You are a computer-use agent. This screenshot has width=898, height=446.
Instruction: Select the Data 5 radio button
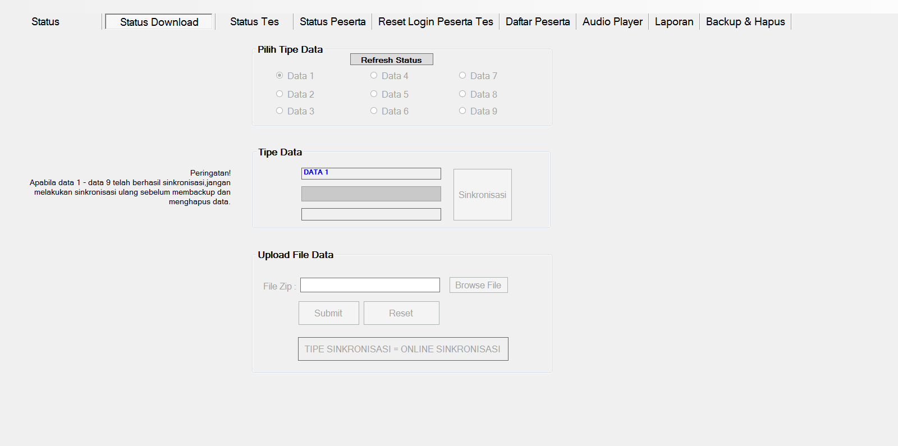point(374,94)
